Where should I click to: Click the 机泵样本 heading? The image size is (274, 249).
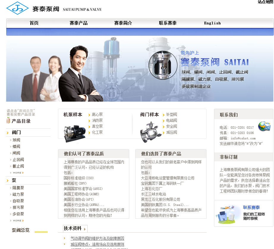73,115
